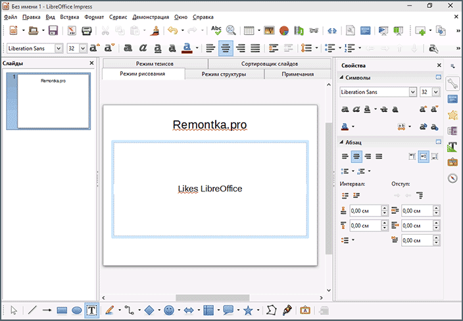Image resolution: width=463 pixels, height=321 pixels.
Task: Select the smiley Symbol Shapes tool
Action: tap(169, 310)
